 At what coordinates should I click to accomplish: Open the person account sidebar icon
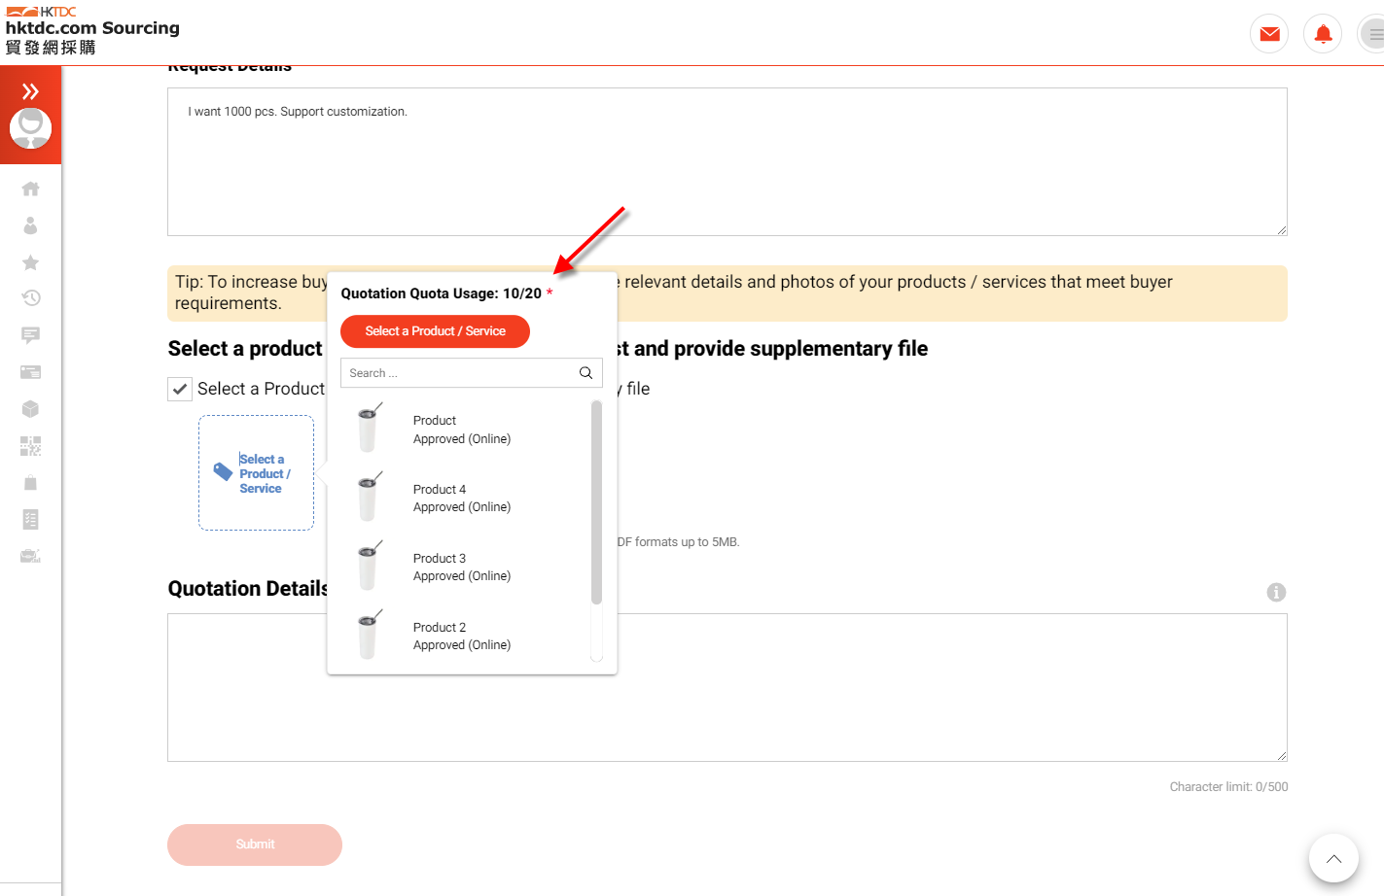pos(30,225)
